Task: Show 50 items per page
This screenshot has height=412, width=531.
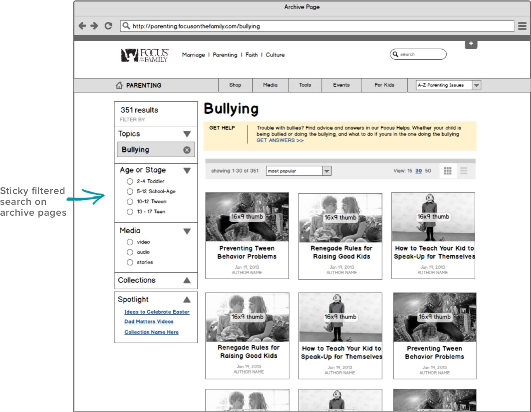Action: click(428, 171)
